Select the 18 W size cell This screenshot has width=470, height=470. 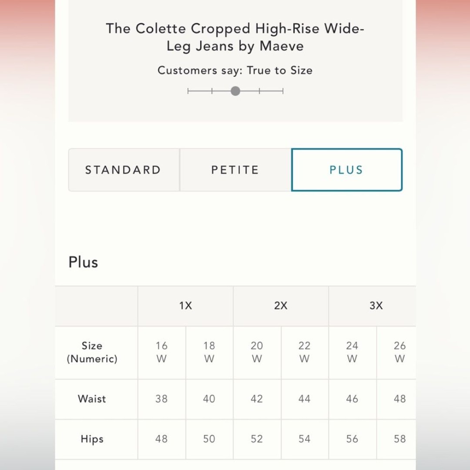tap(209, 352)
